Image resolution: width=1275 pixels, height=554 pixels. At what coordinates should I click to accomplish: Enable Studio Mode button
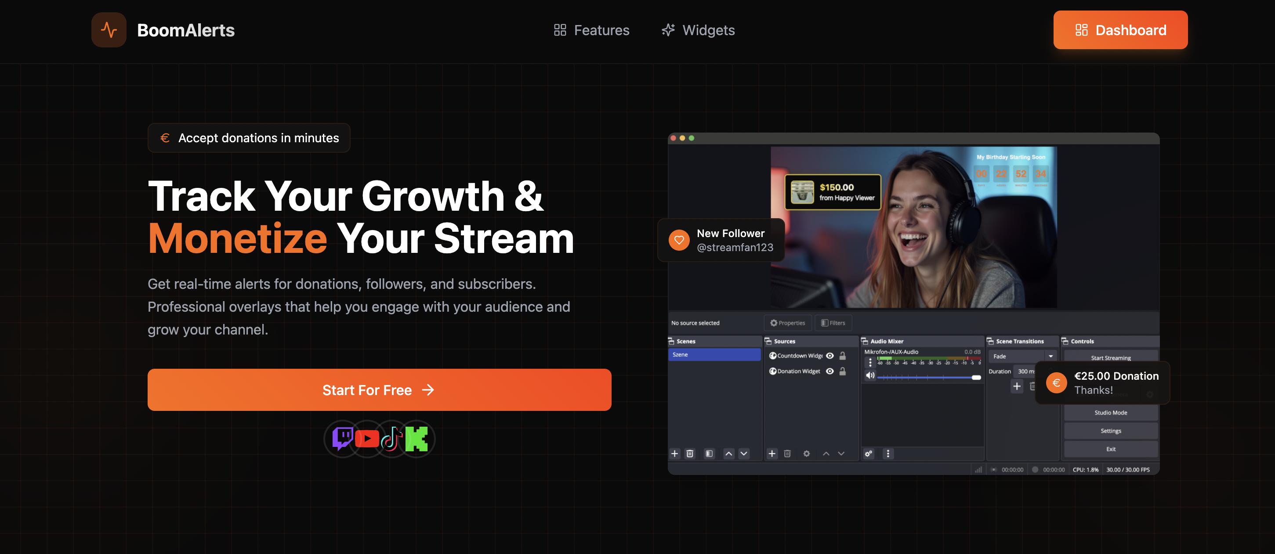pyautogui.click(x=1111, y=413)
